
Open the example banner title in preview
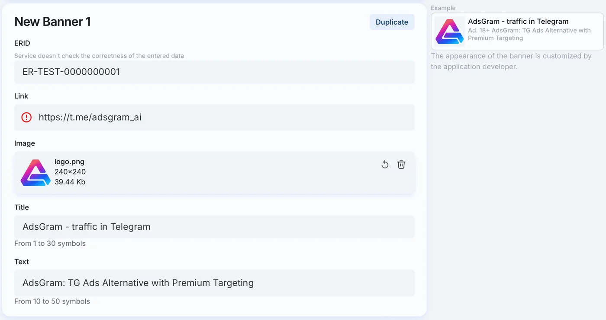tap(518, 21)
